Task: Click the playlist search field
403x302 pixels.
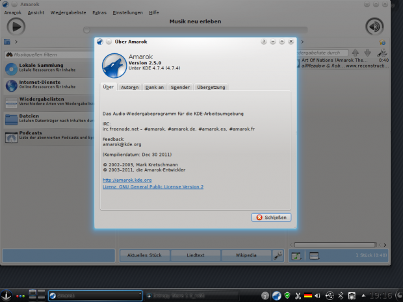Action: 323,53
